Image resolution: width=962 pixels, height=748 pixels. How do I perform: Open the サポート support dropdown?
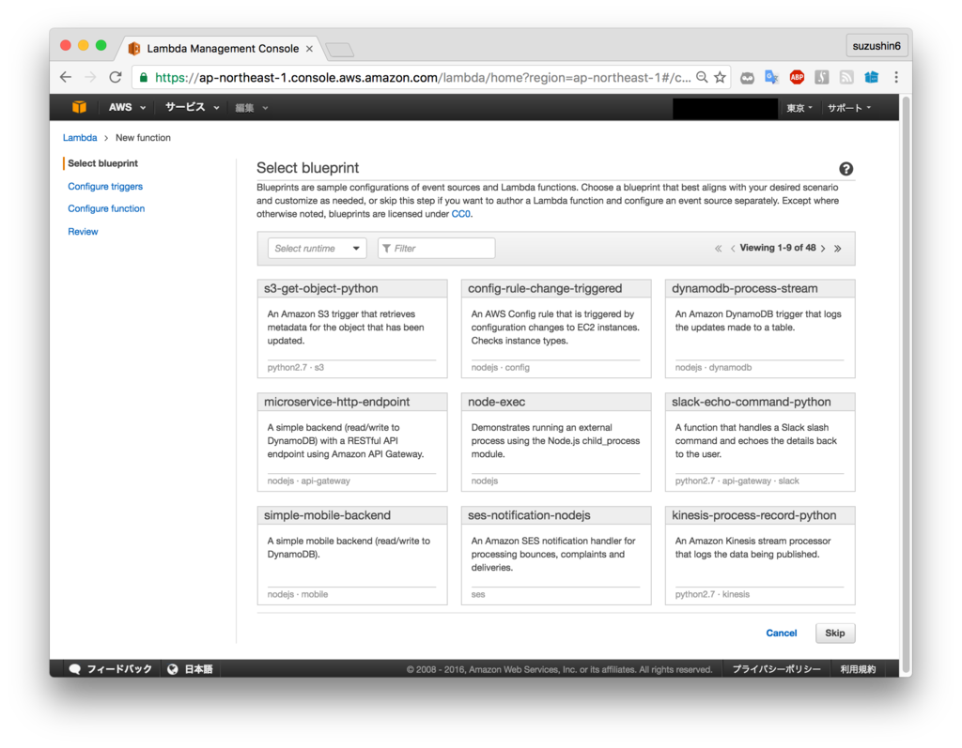point(849,108)
